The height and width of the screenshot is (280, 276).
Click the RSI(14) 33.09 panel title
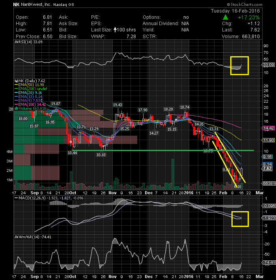pyautogui.click(x=30, y=42)
